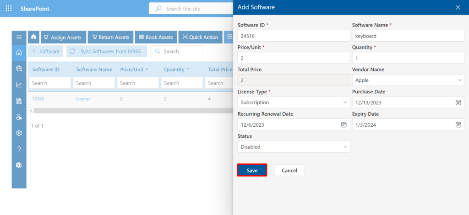Expand the Vendor Name dropdown
469x215 pixels.
click(408, 80)
